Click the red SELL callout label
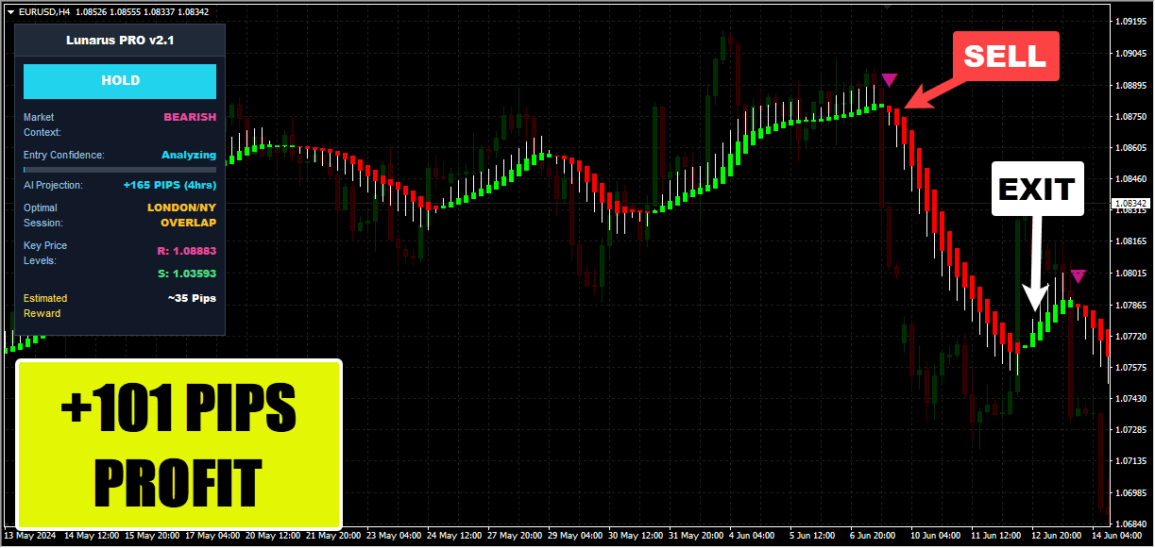The height and width of the screenshot is (548, 1155). click(1005, 57)
